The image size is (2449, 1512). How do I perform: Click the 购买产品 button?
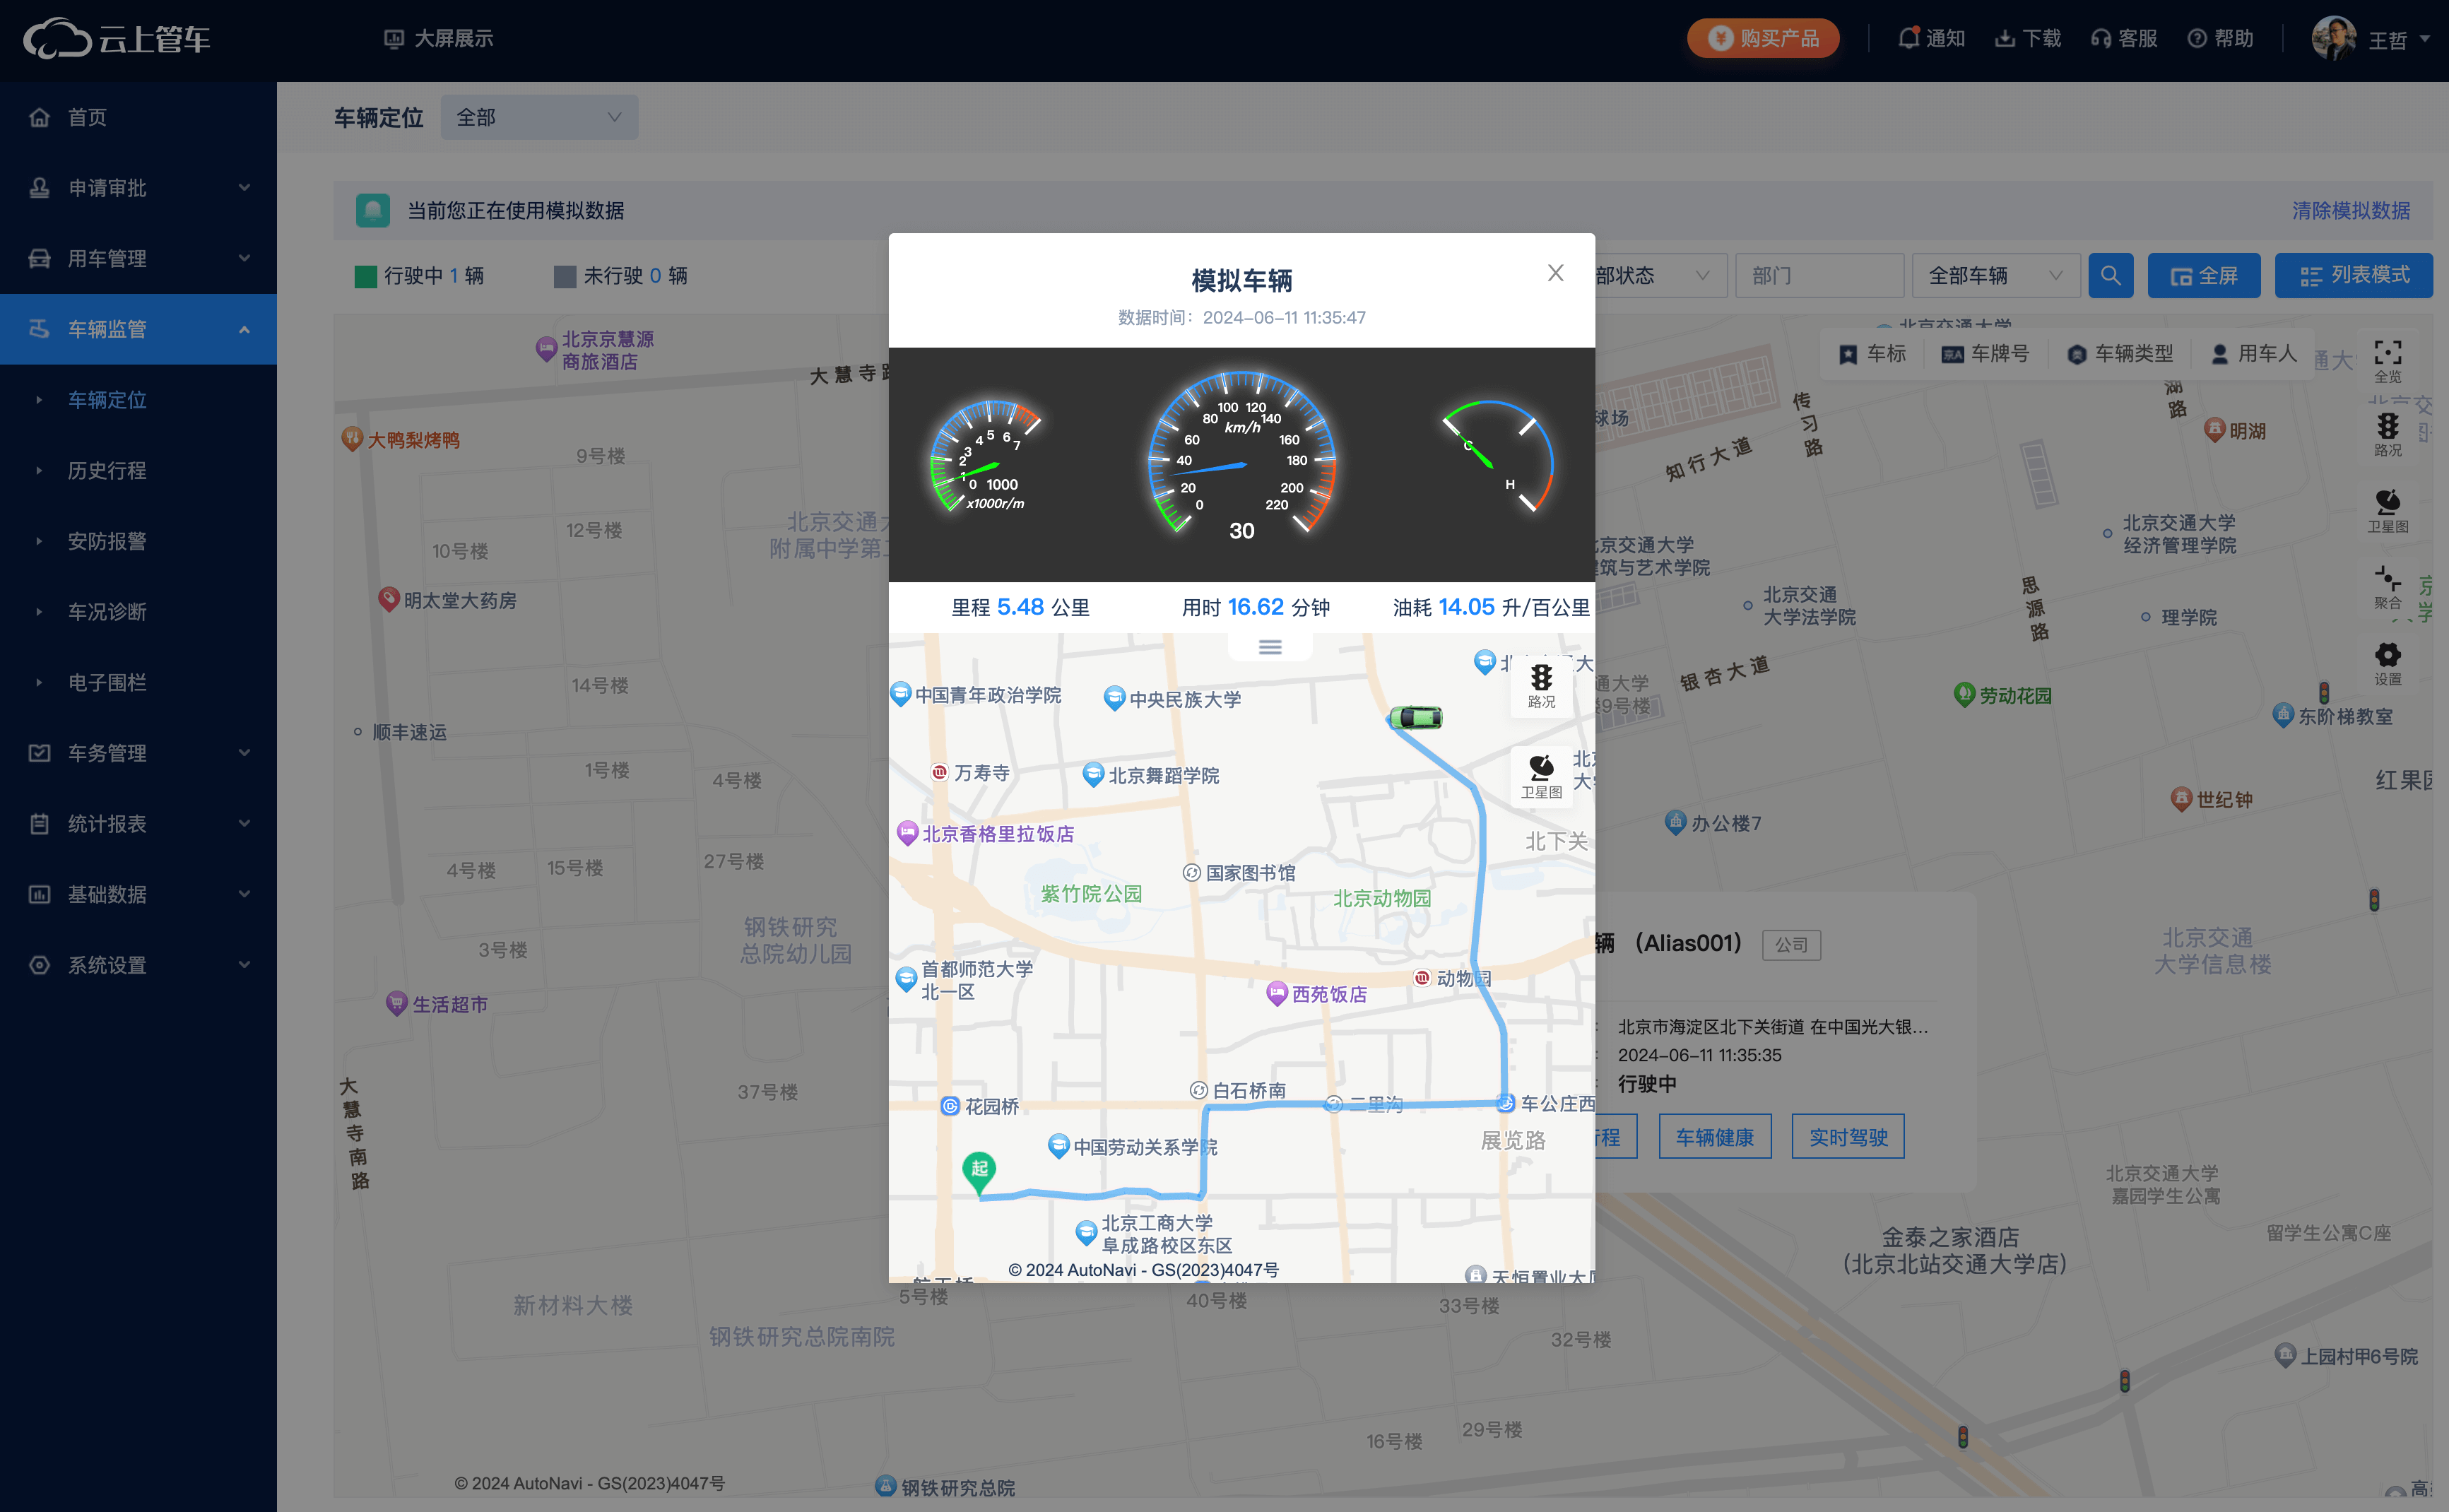tap(1762, 39)
